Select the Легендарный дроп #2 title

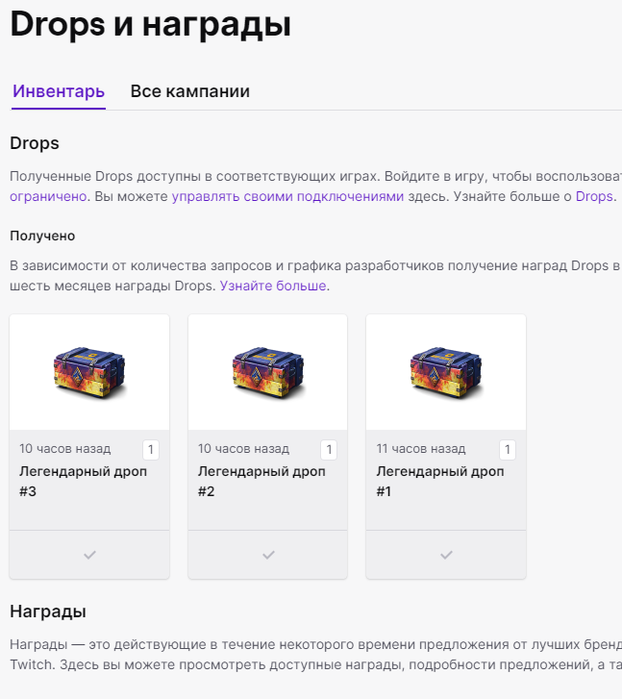coord(261,481)
